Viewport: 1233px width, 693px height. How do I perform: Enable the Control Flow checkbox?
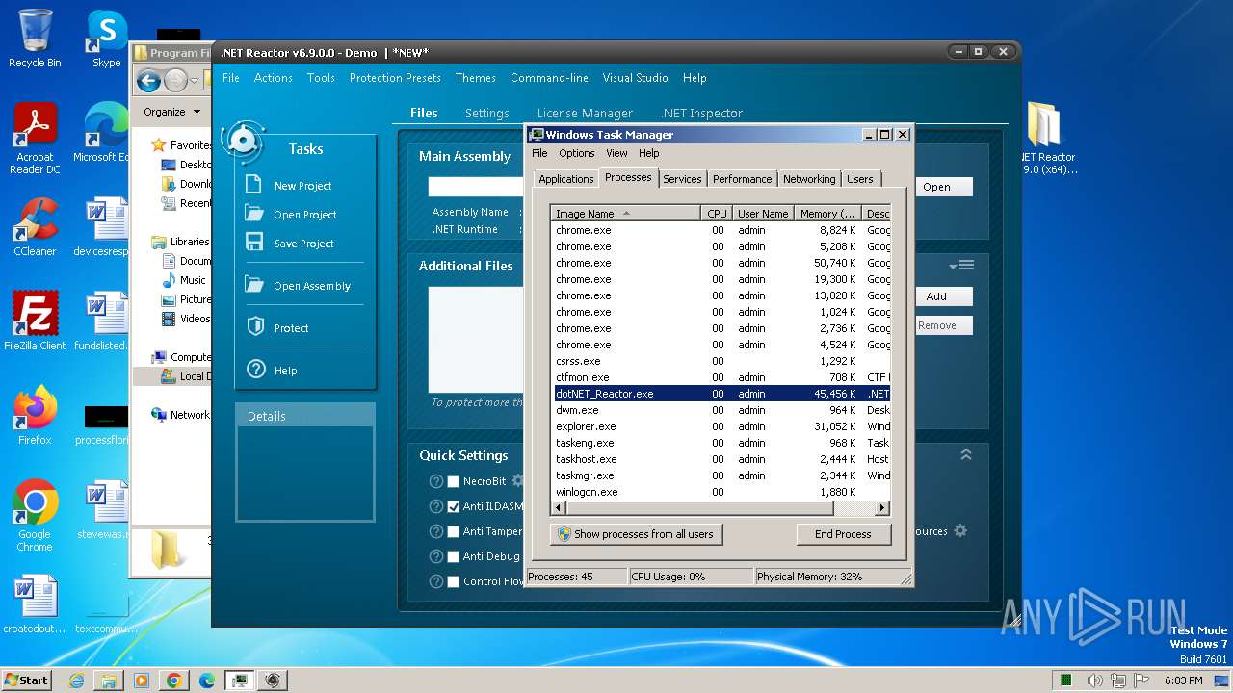coord(454,581)
